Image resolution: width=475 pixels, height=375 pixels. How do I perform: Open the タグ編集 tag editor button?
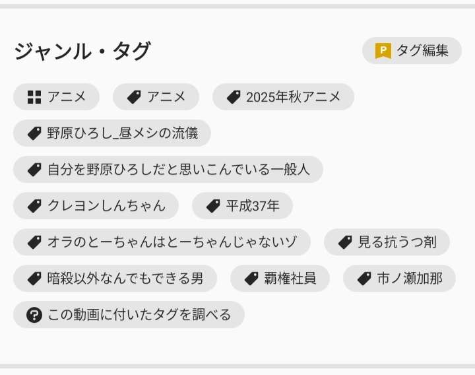412,51
